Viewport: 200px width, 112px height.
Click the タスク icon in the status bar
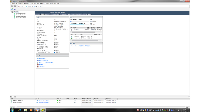click(x=11, y=107)
